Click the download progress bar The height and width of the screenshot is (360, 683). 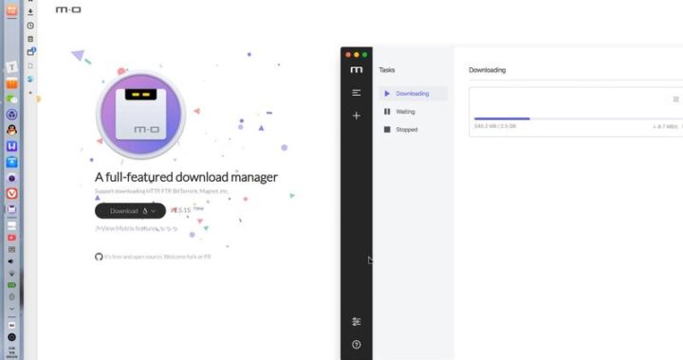[577, 118]
